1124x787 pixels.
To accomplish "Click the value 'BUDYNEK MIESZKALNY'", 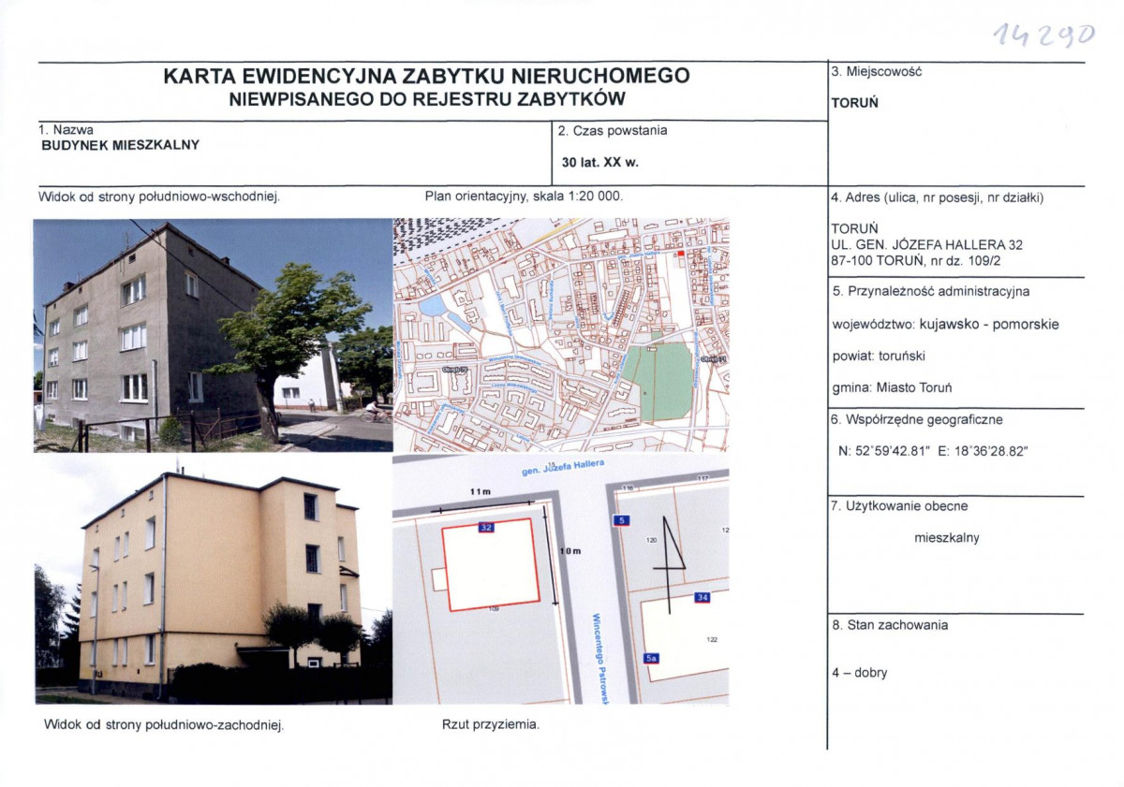I will coord(121,145).
